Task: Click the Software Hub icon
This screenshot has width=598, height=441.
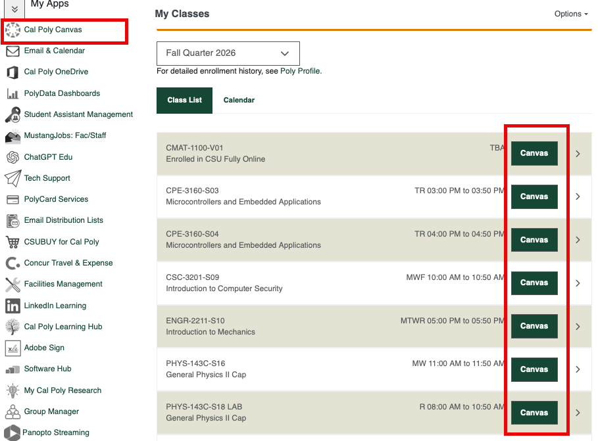Action: point(12,369)
